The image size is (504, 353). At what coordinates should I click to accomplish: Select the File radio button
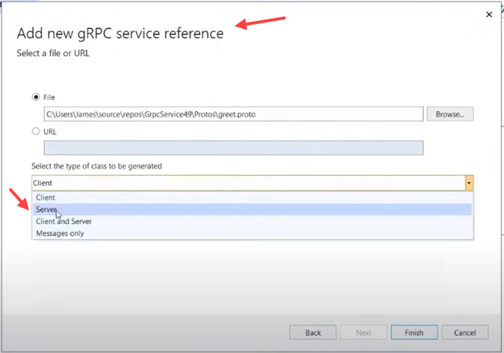coord(35,97)
